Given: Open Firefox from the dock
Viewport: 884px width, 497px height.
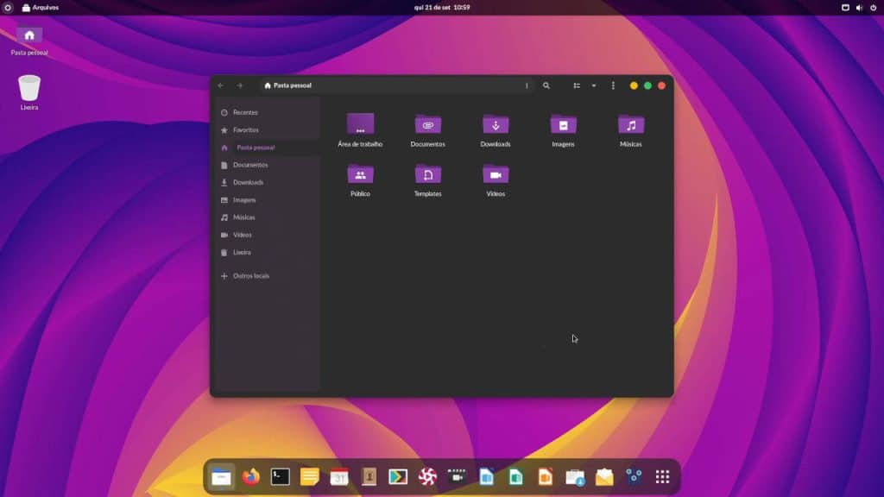Looking at the screenshot, I should pyautogui.click(x=250, y=475).
